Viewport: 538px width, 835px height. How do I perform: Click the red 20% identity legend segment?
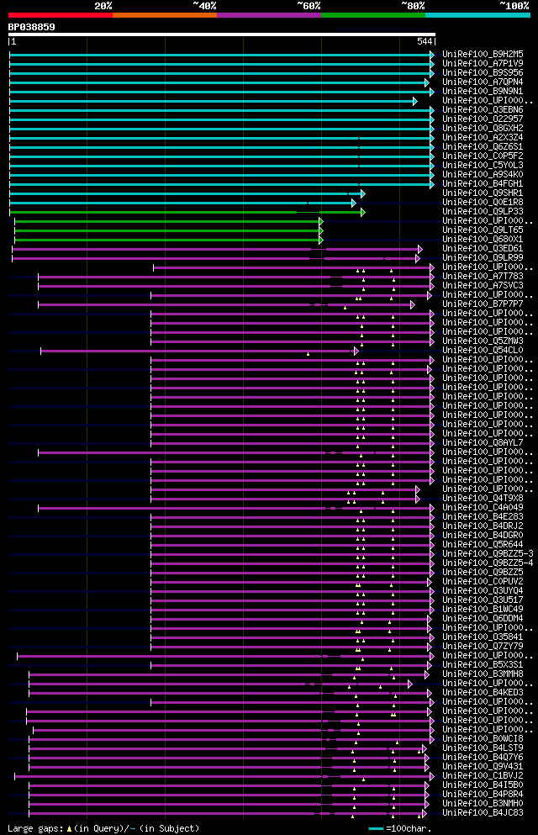tap(61, 15)
